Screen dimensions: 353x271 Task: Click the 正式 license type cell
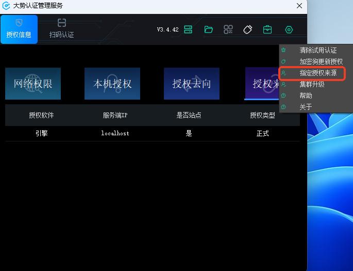[262, 133]
